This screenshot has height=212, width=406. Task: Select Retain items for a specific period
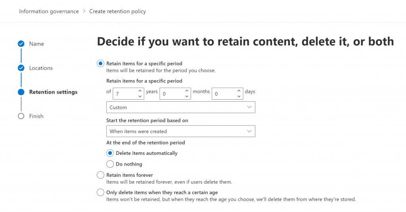100,64
